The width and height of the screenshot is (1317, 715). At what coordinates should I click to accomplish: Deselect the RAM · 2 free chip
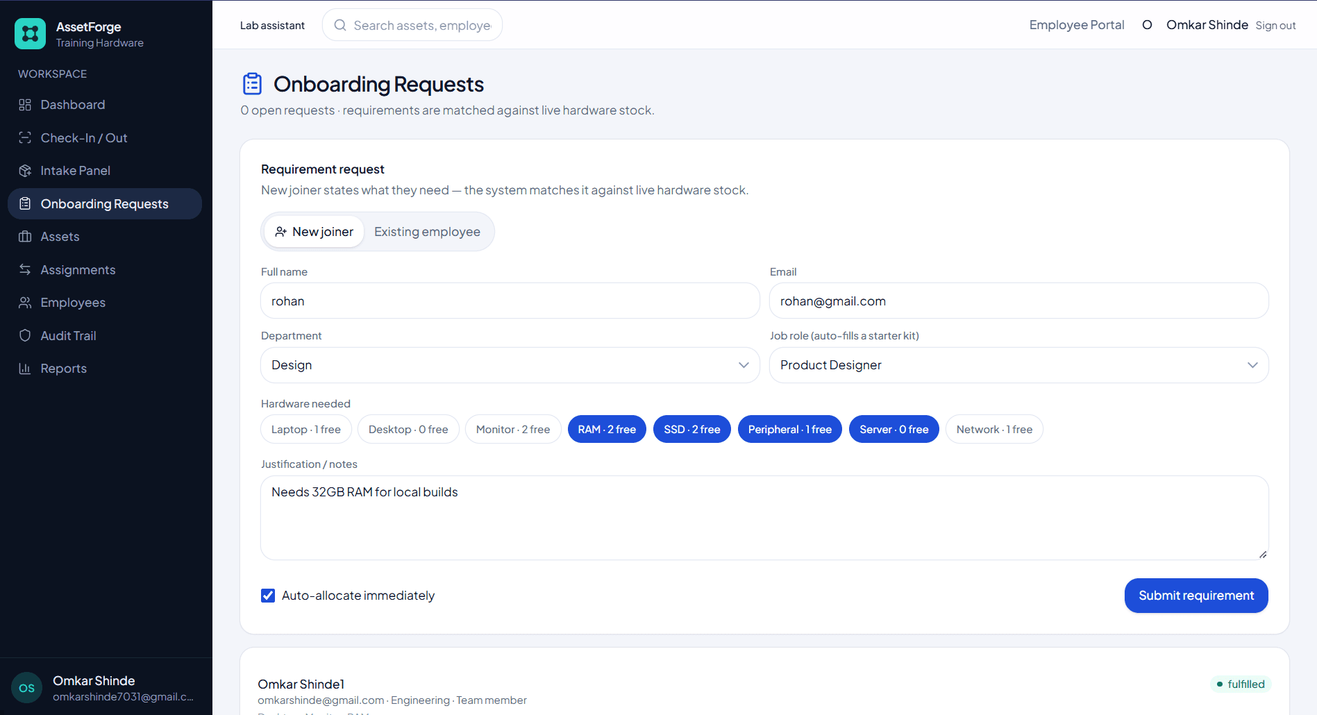click(607, 429)
